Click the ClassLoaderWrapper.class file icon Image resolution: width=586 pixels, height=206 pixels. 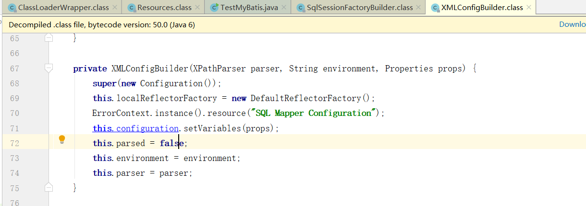click(12, 8)
